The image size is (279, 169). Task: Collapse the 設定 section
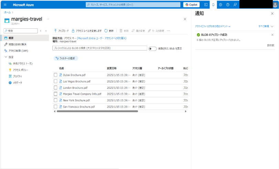click(x=6, y=57)
